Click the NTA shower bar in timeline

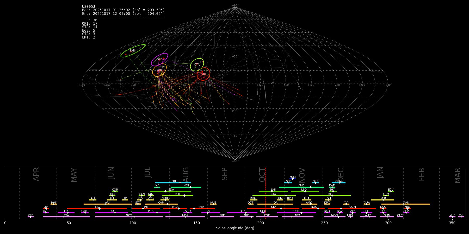click(298, 217)
